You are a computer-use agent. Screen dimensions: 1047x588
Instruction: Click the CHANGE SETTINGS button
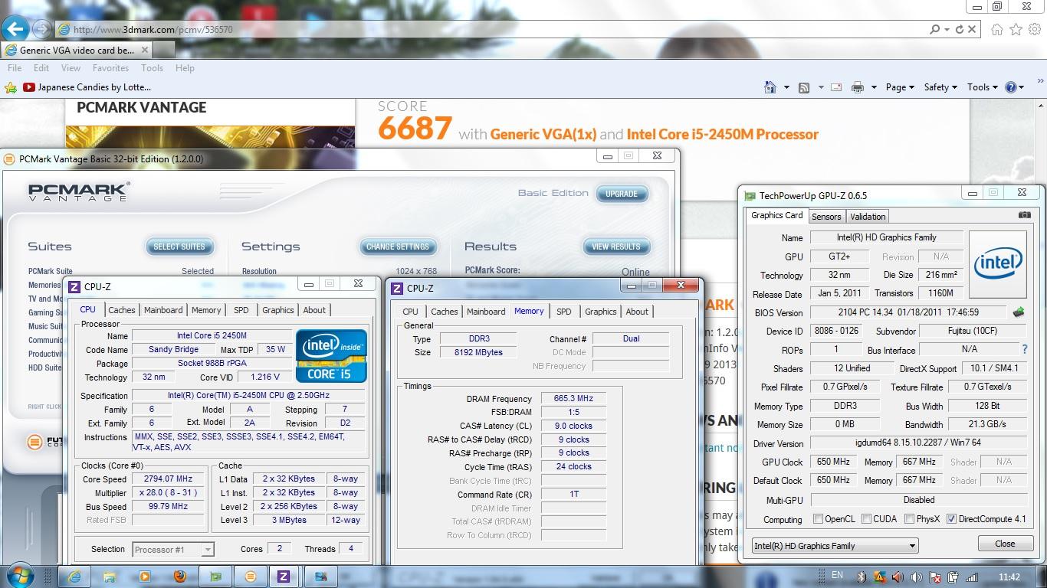coord(398,247)
